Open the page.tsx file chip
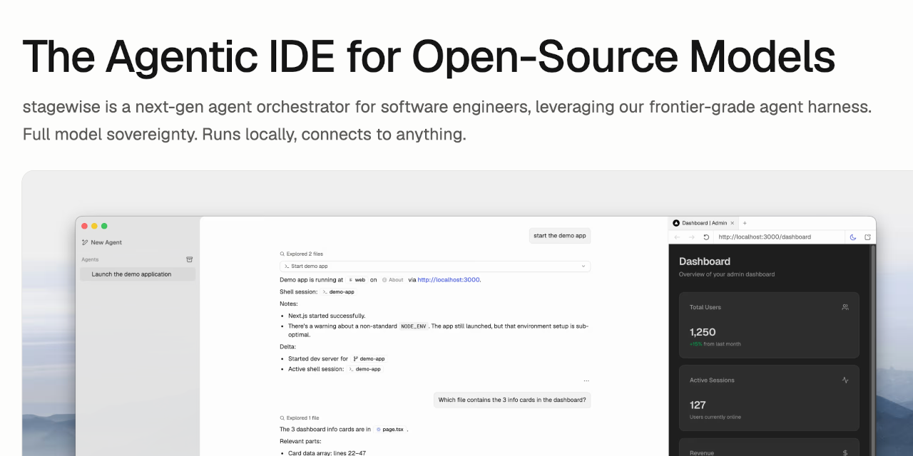 pyautogui.click(x=389, y=430)
